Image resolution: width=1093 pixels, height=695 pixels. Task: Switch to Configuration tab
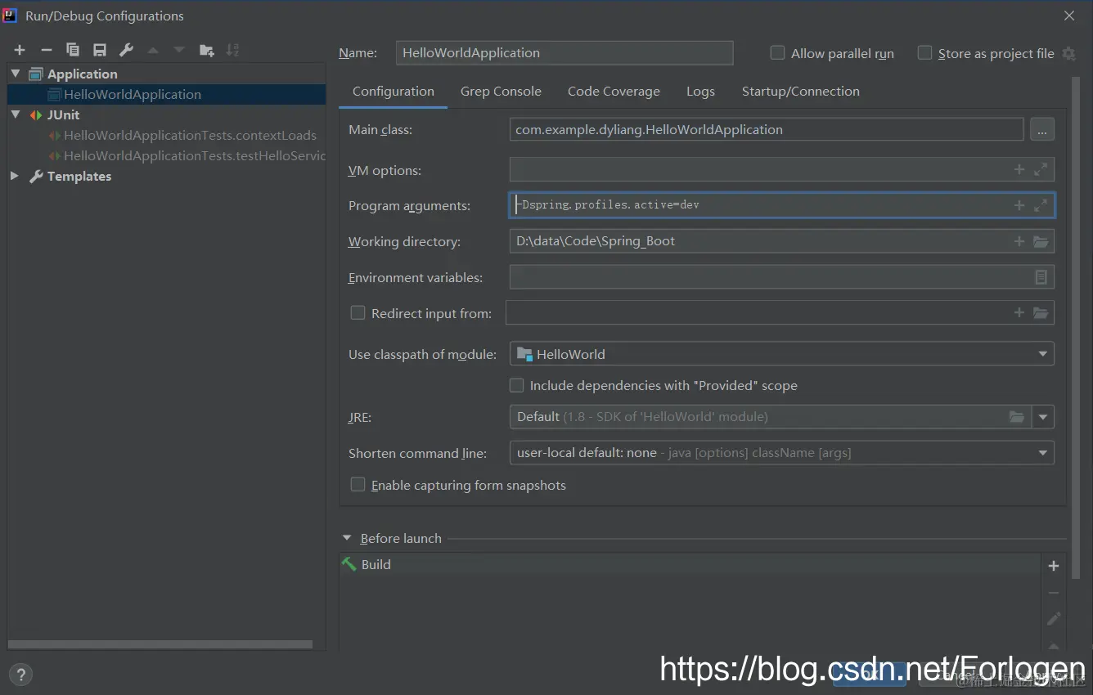click(x=394, y=92)
